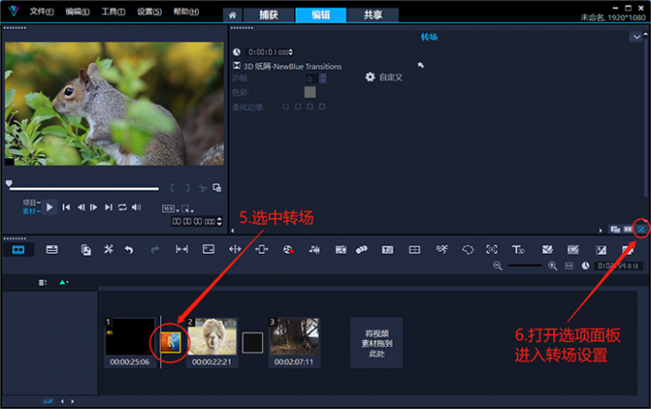
Task: Adjust the border width stepper
Action: click(323, 79)
